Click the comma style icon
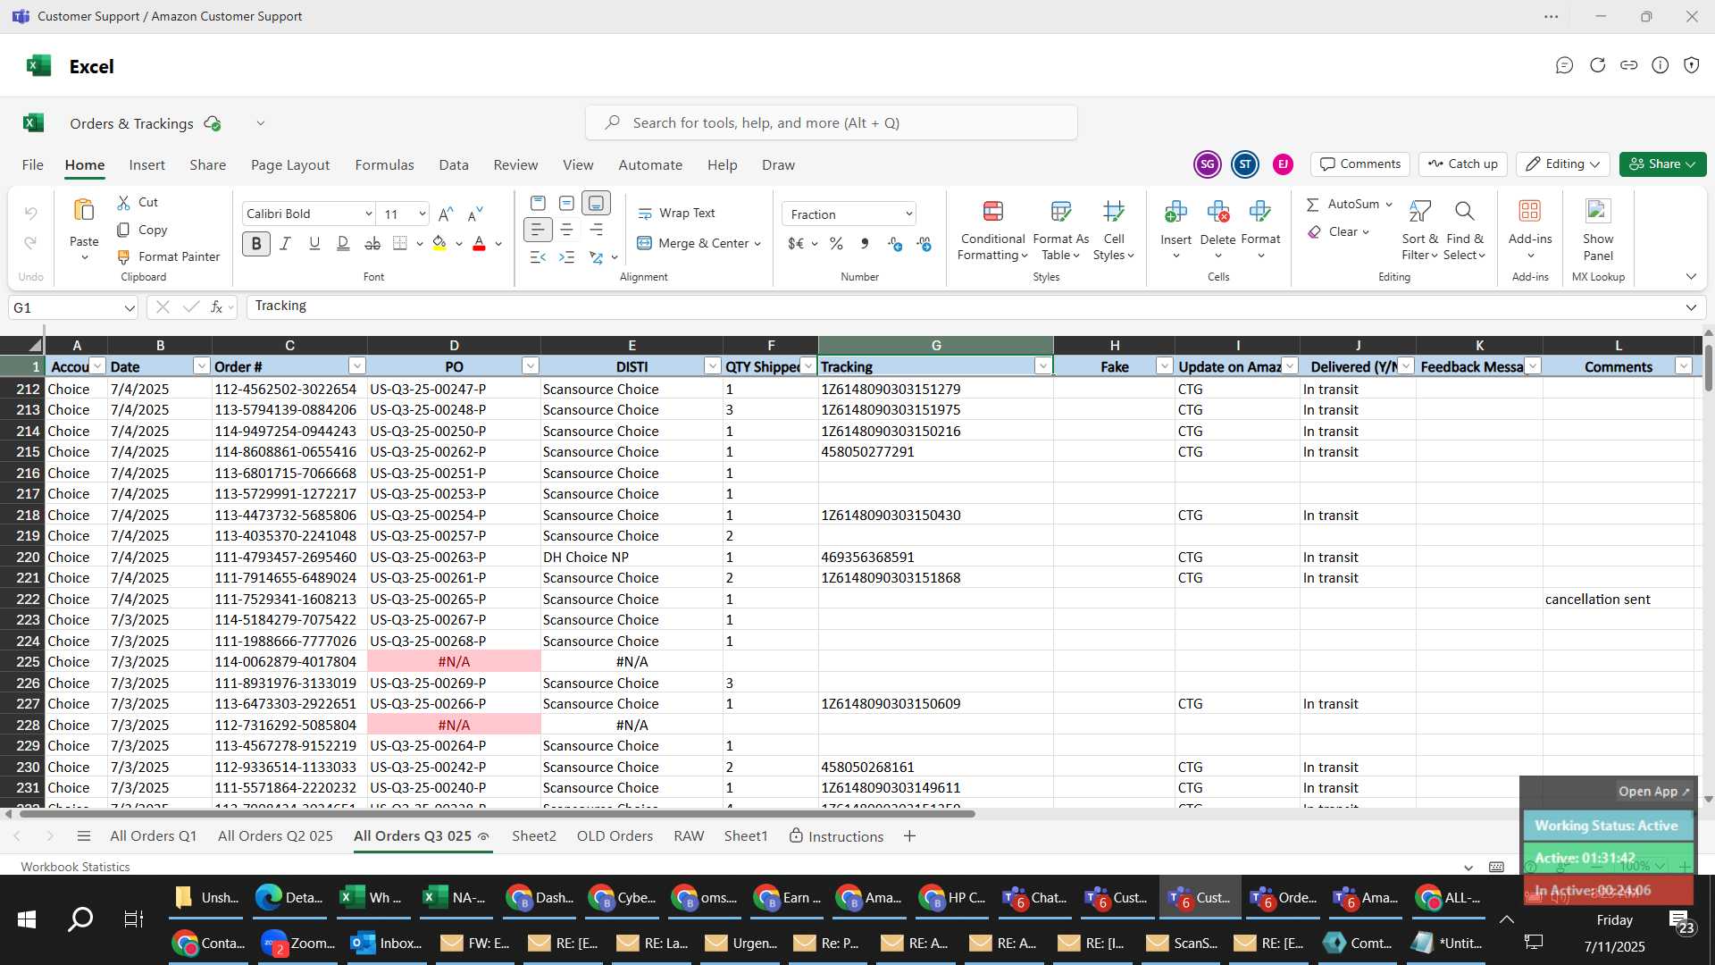 coord(864,244)
